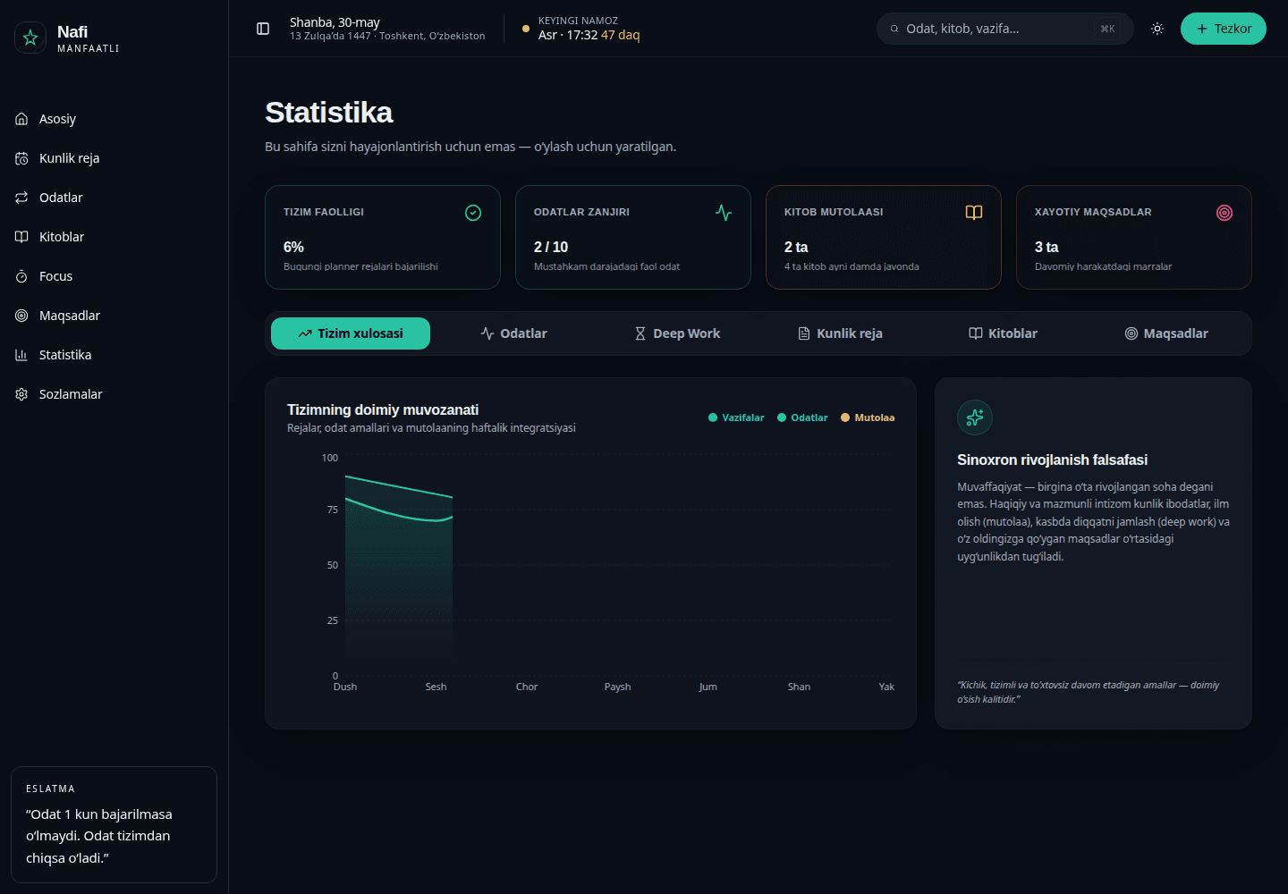Click the Kitob mutolaasi 2 ta value

796,247
